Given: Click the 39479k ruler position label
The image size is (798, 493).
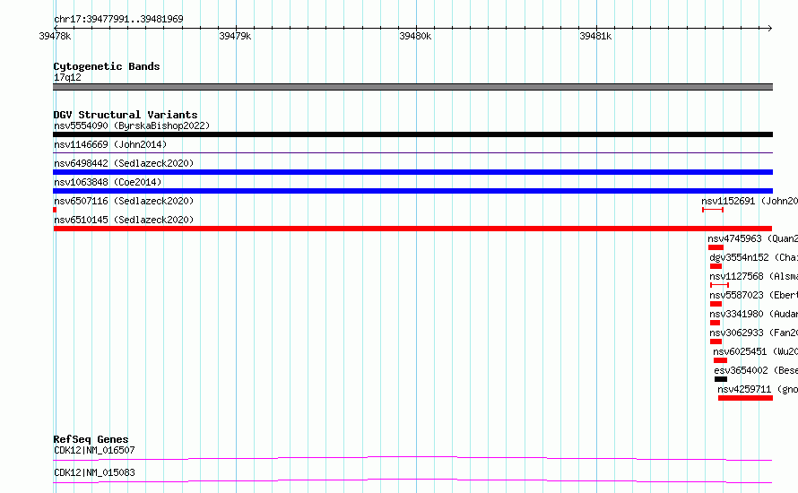Looking at the screenshot, I should click(x=235, y=36).
